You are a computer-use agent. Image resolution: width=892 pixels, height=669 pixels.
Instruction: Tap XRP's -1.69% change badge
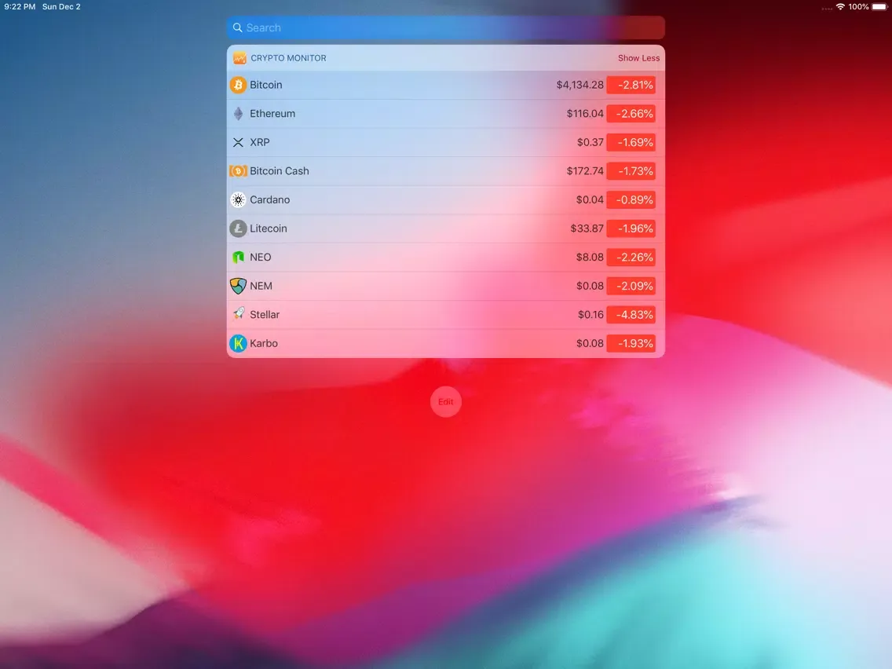tap(631, 142)
